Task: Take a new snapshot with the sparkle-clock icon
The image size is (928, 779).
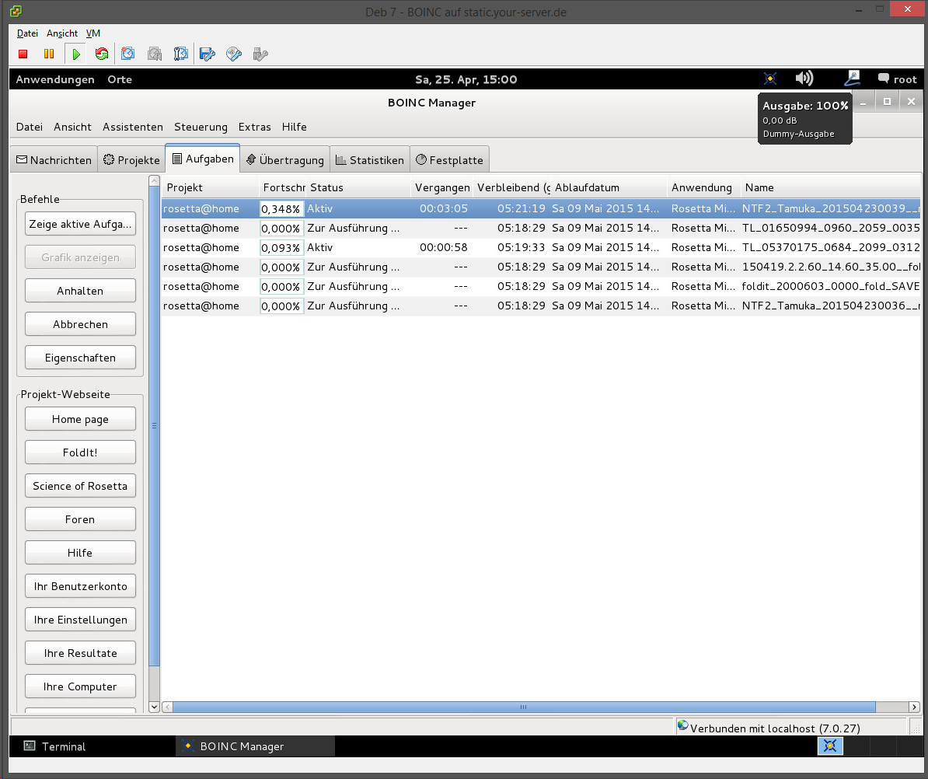Action: 127,54
